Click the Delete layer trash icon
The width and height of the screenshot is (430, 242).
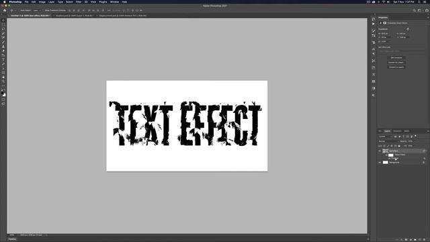424,239
